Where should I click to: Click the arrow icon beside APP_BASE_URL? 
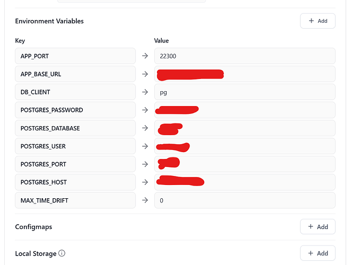[x=145, y=74]
